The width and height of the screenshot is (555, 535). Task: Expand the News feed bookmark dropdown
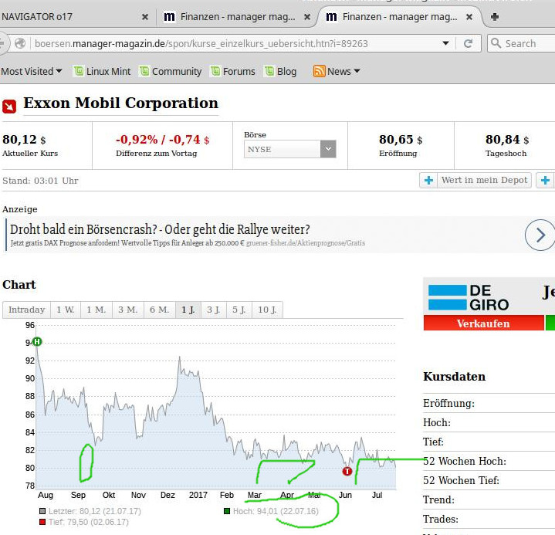[x=337, y=71]
